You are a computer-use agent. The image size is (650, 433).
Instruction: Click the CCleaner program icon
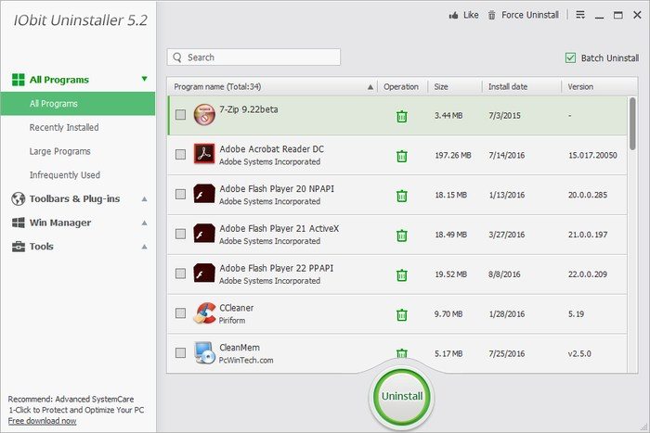[204, 313]
